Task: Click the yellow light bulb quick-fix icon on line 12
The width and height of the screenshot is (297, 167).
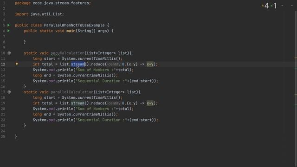Action: [x=17, y=64]
